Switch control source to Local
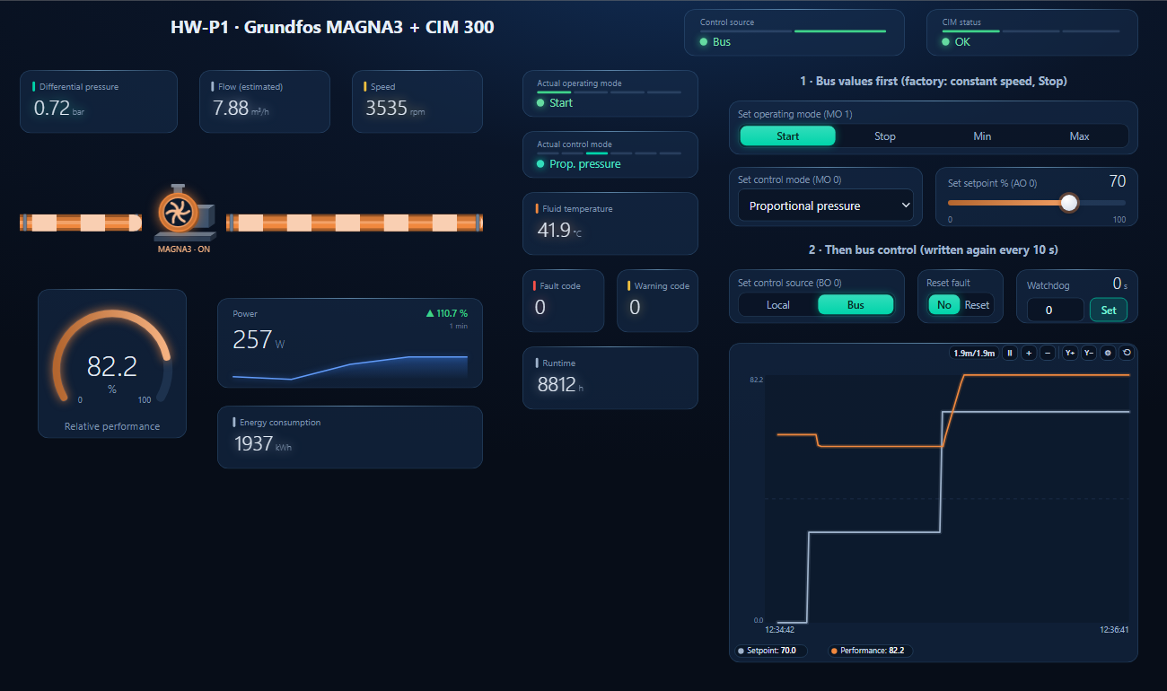Screen dimensions: 1167x691 (778, 305)
